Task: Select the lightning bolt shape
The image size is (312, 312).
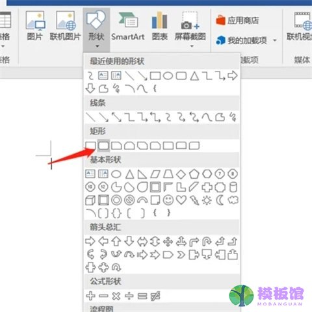Action: [194, 200]
